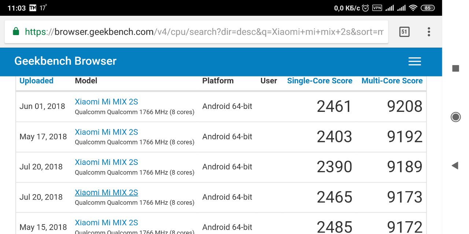Open the Chrome three-dot overflow menu
This screenshot has height=234, width=469.
click(x=429, y=32)
